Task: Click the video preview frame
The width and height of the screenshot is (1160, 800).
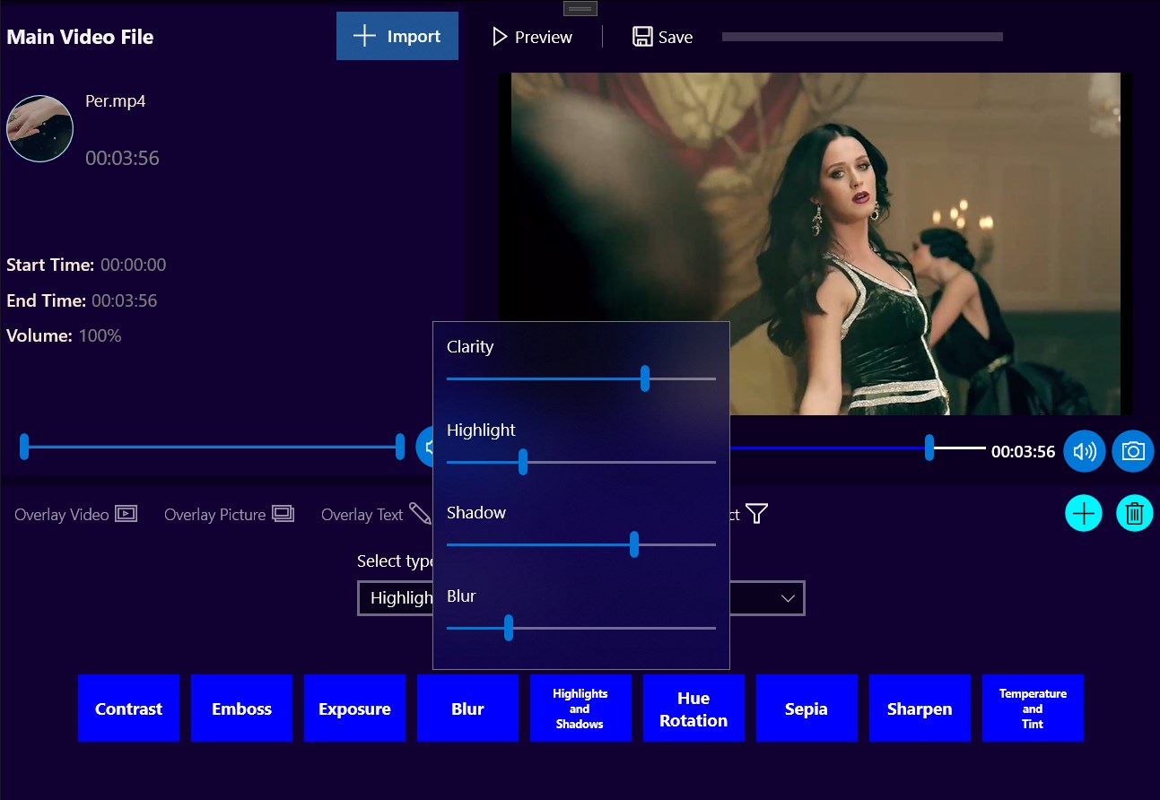Action: [x=815, y=243]
